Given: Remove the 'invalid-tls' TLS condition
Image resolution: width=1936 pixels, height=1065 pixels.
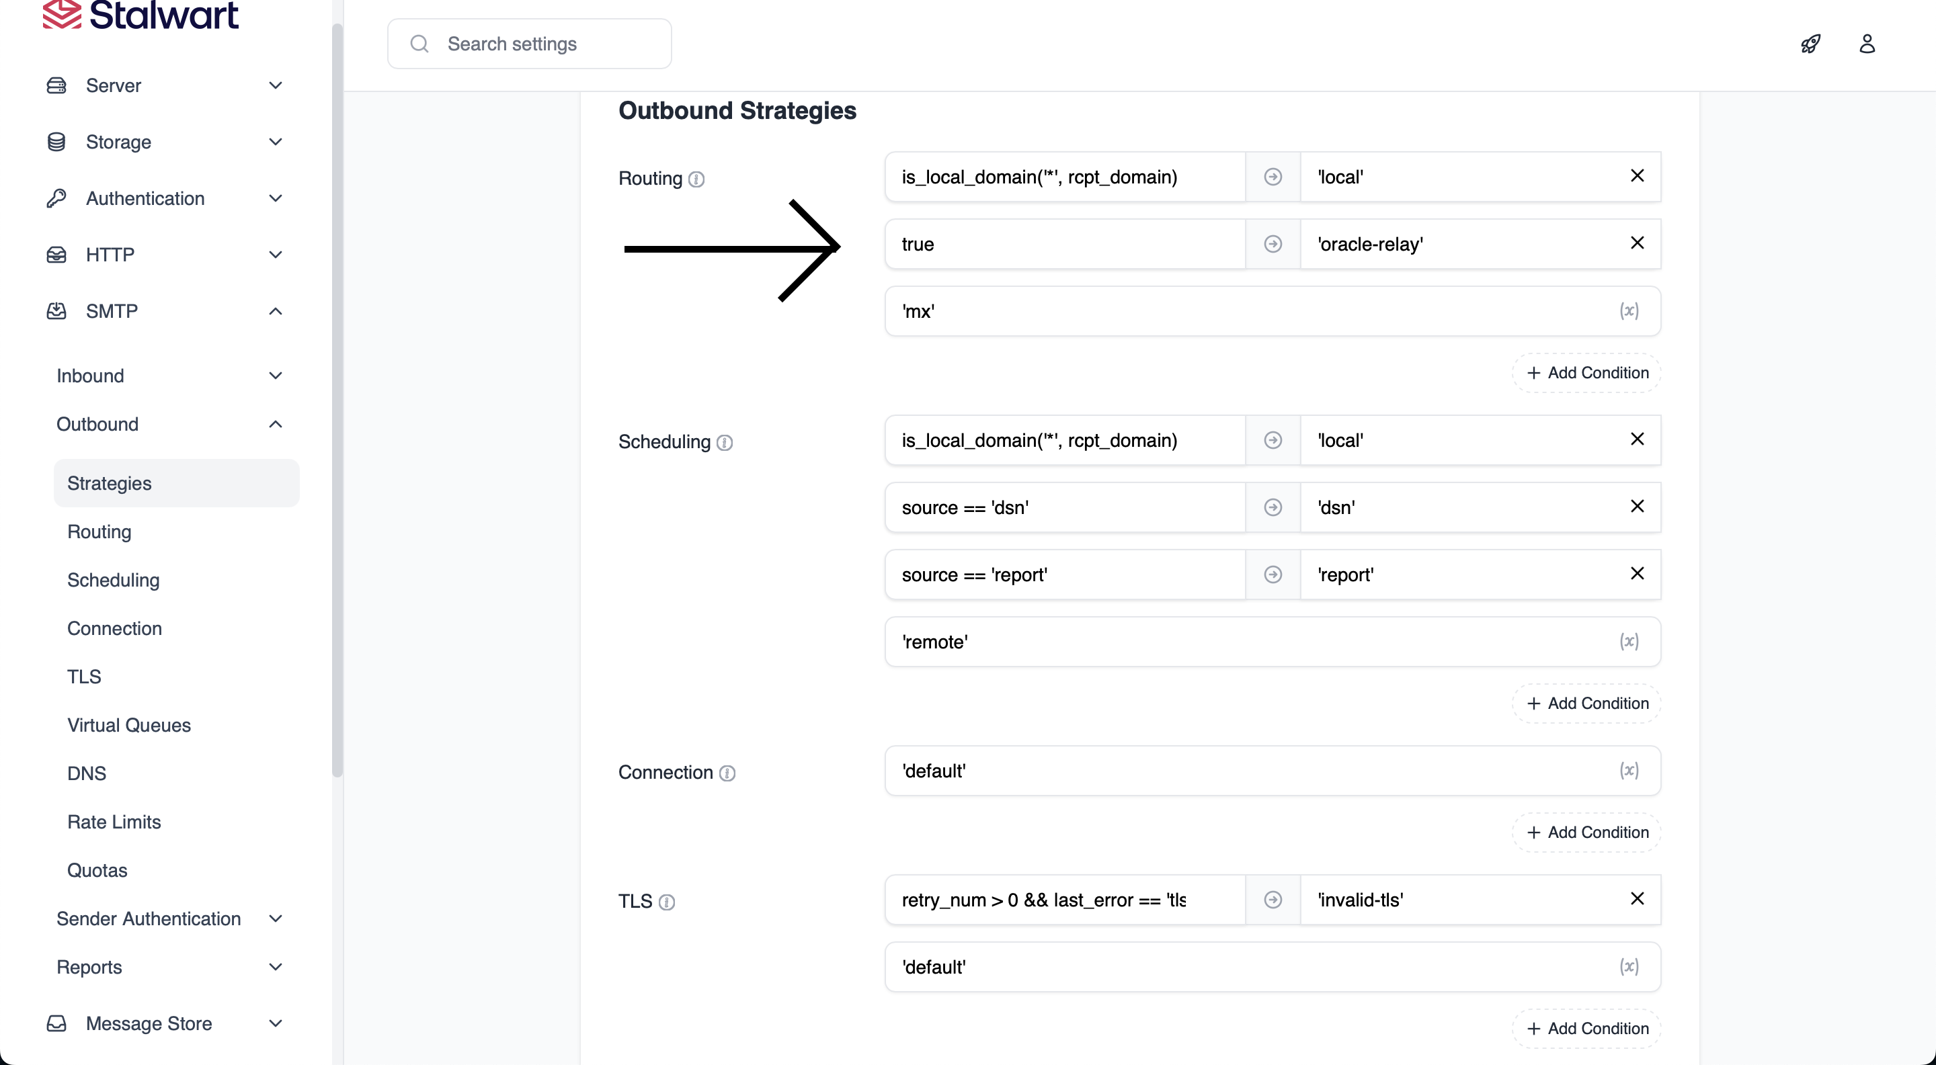Looking at the screenshot, I should pos(1637,899).
